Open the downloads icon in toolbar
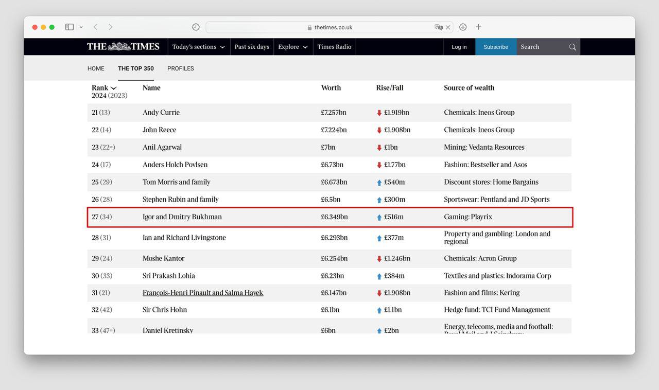The width and height of the screenshot is (659, 390). click(x=463, y=27)
